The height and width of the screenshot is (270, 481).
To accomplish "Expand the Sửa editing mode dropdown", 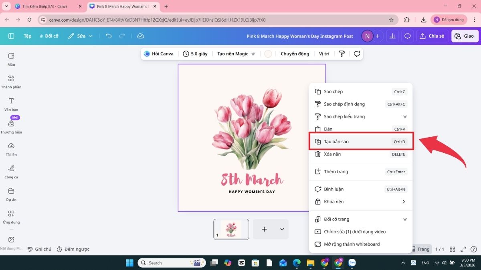I will click(81, 36).
